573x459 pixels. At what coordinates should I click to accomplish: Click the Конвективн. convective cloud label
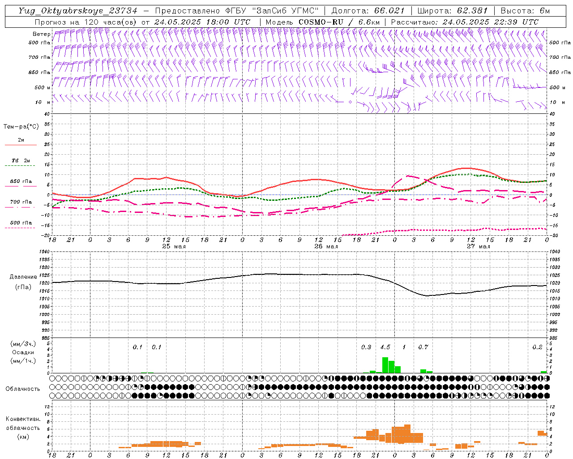pyautogui.click(x=23, y=419)
